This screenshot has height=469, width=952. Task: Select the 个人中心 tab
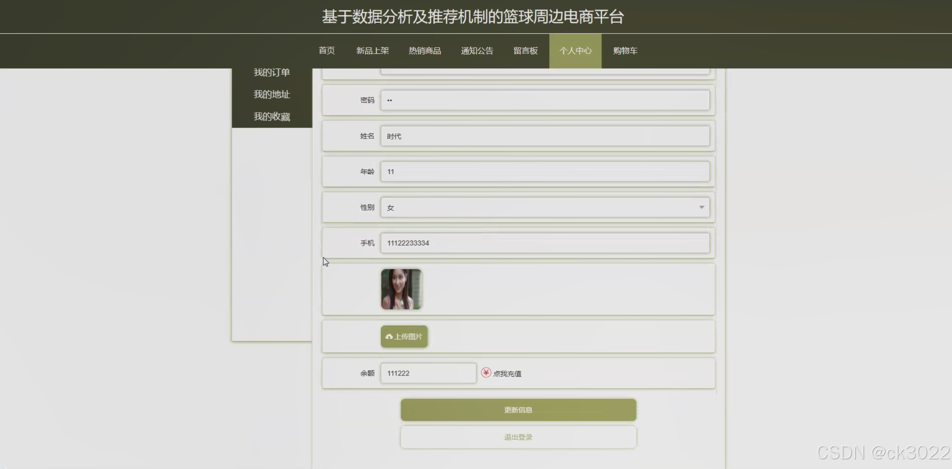point(575,51)
